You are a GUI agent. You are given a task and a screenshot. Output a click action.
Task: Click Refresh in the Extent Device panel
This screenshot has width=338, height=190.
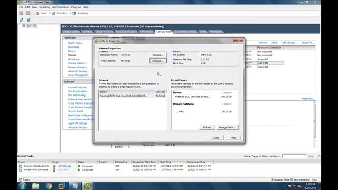pyautogui.click(x=207, y=127)
